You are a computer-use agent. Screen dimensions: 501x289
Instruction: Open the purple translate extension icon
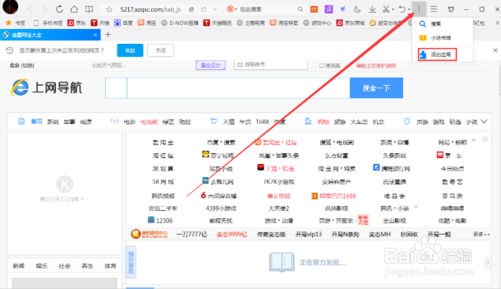pyautogui.click(x=328, y=9)
